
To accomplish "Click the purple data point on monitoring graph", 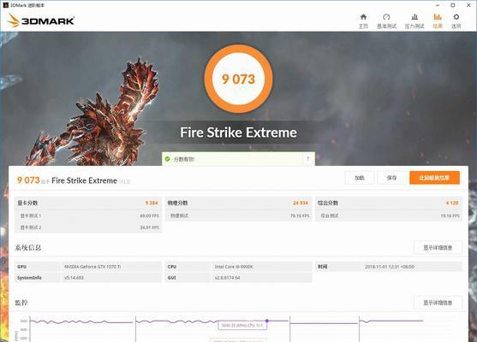I will tap(267, 321).
